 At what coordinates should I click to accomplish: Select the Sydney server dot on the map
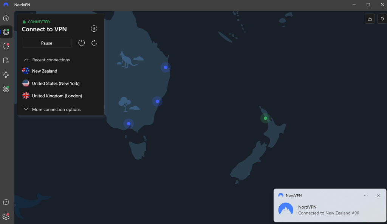pyautogui.click(x=157, y=101)
